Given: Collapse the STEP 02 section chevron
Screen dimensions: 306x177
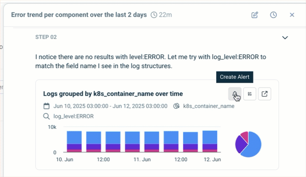Looking at the screenshot, I should [285, 38].
